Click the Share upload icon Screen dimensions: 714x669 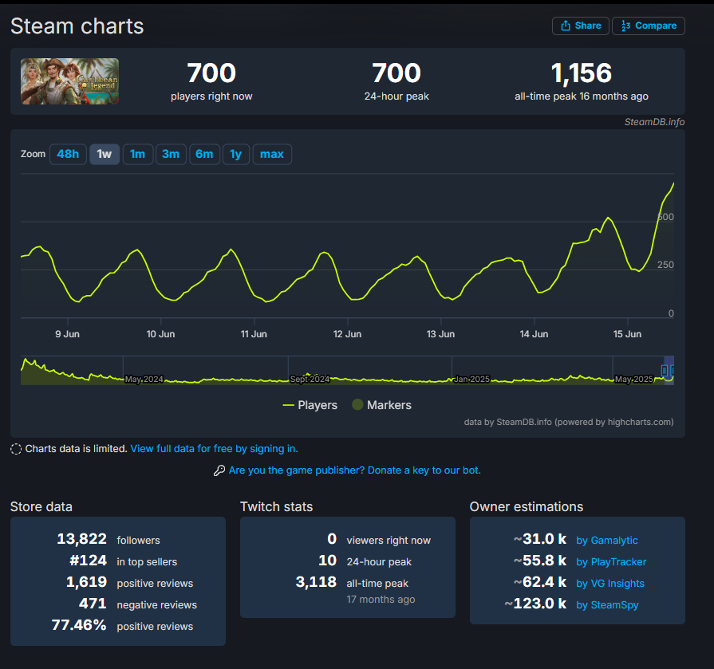(566, 26)
